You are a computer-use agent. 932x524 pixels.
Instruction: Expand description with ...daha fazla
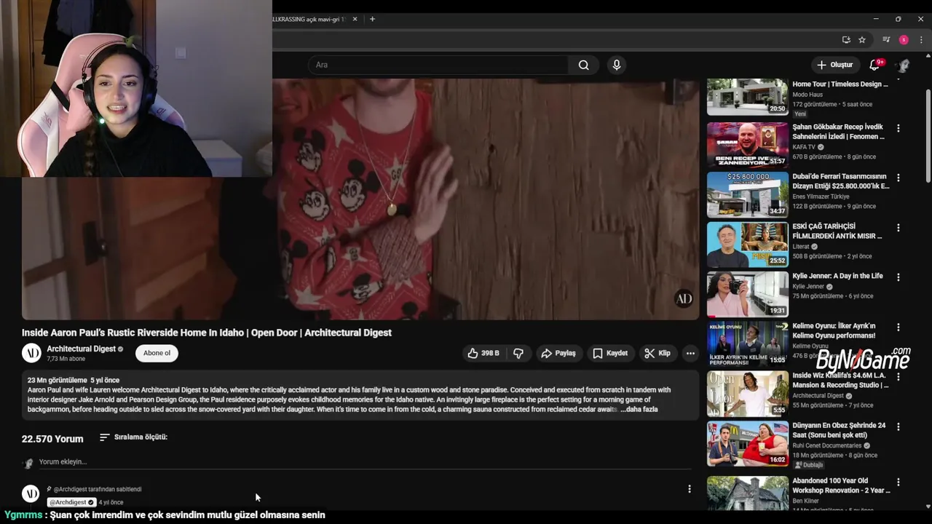(639, 409)
